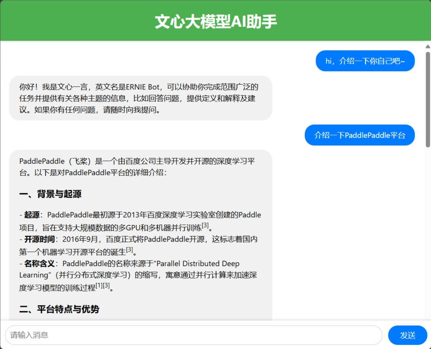Image resolution: width=431 pixels, height=349 pixels.
Task: Click the text "Parallel Distributed Deep"
Action: (198, 263)
